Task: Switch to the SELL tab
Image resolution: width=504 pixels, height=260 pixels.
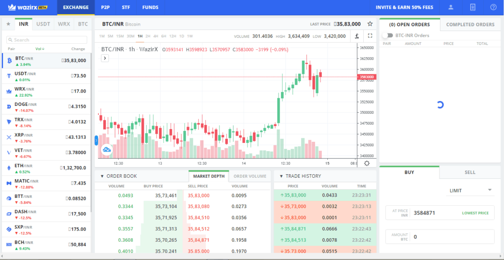Action: 470,172
